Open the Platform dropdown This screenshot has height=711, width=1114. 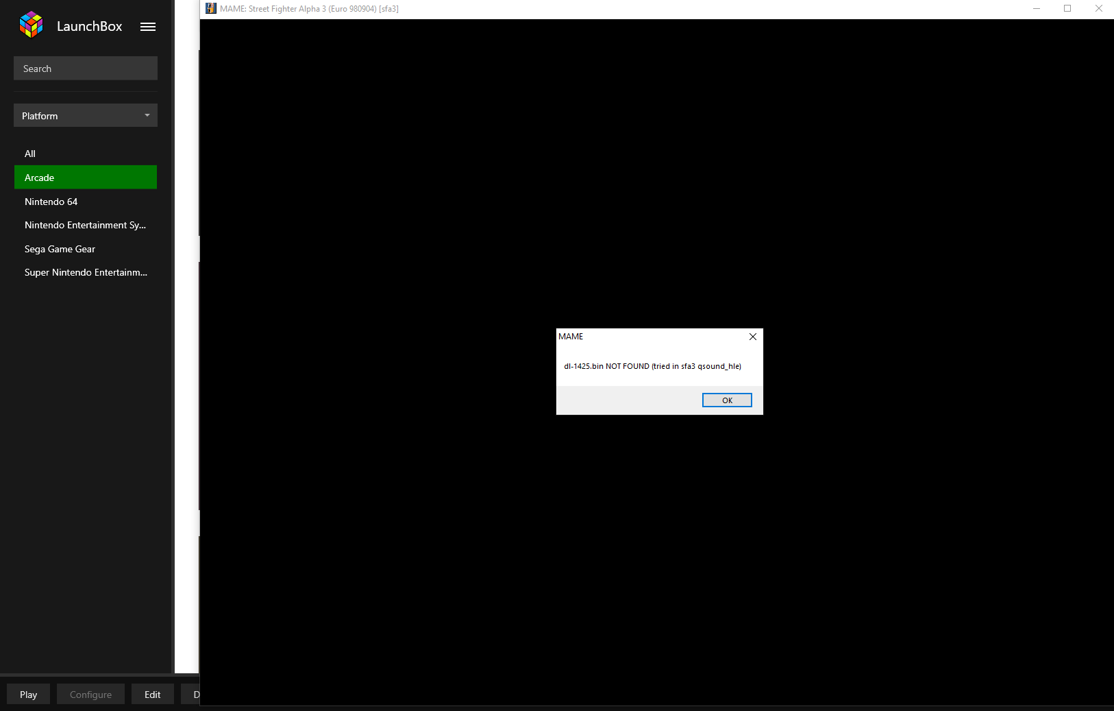[86, 115]
